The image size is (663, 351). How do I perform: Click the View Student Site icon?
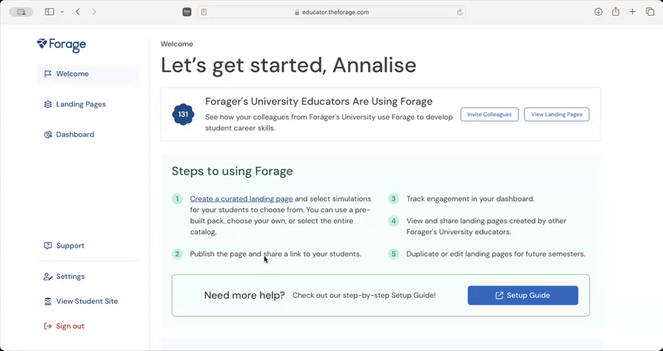click(x=48, y=301)
